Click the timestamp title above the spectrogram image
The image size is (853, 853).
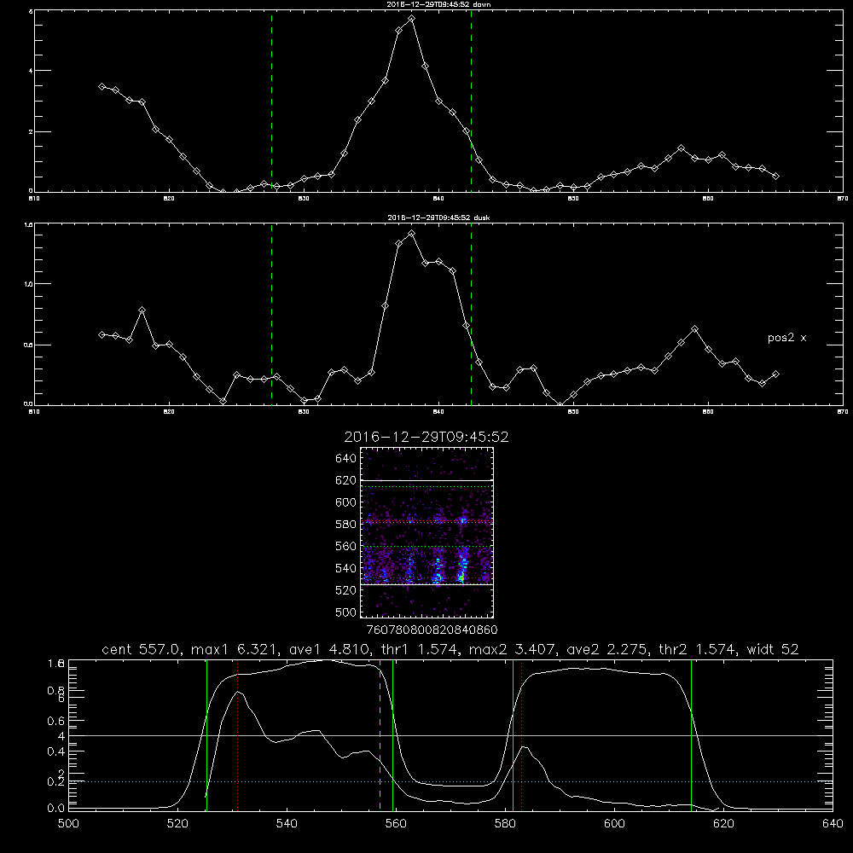426,437
